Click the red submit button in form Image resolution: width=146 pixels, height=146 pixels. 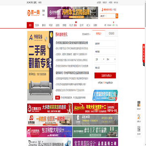pos(105,75)
